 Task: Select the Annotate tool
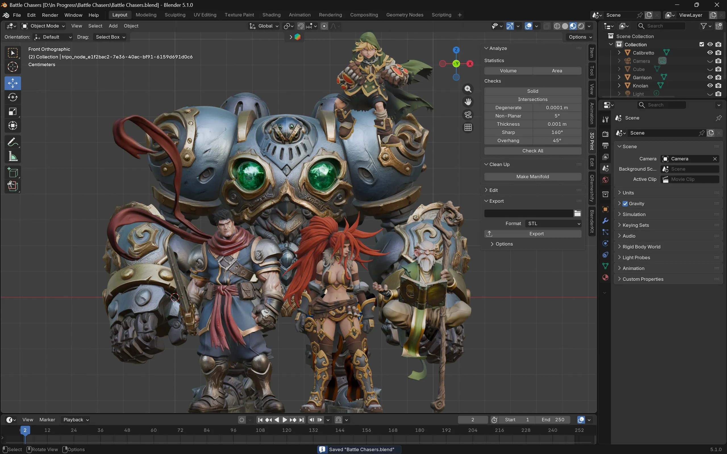click(x=13, y=142)
